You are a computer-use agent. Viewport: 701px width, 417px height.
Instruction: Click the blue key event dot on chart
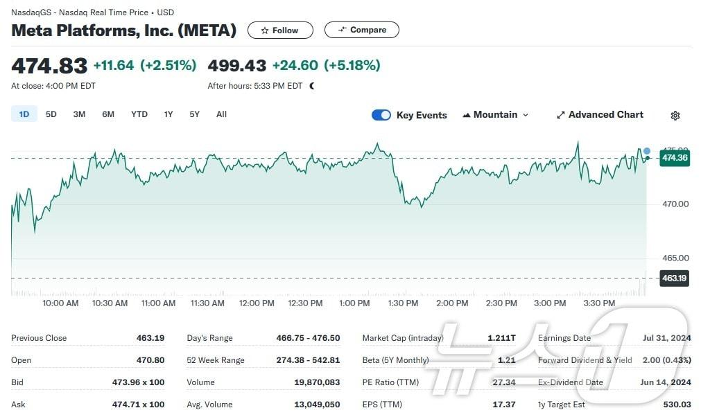(x=646, y=151)
